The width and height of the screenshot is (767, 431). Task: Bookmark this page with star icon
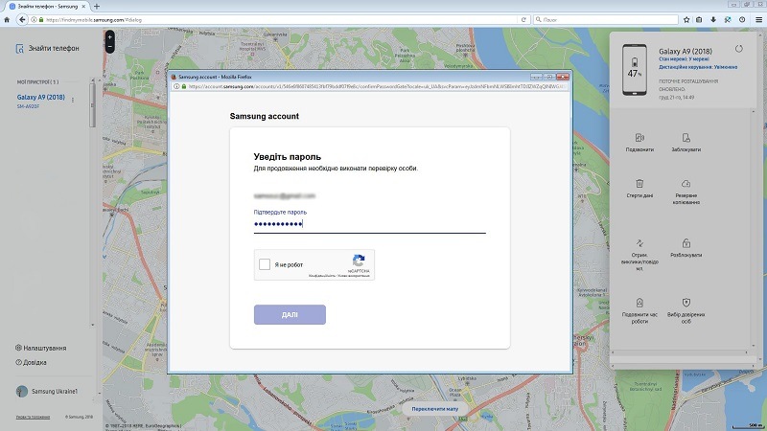tap(686, 19)
